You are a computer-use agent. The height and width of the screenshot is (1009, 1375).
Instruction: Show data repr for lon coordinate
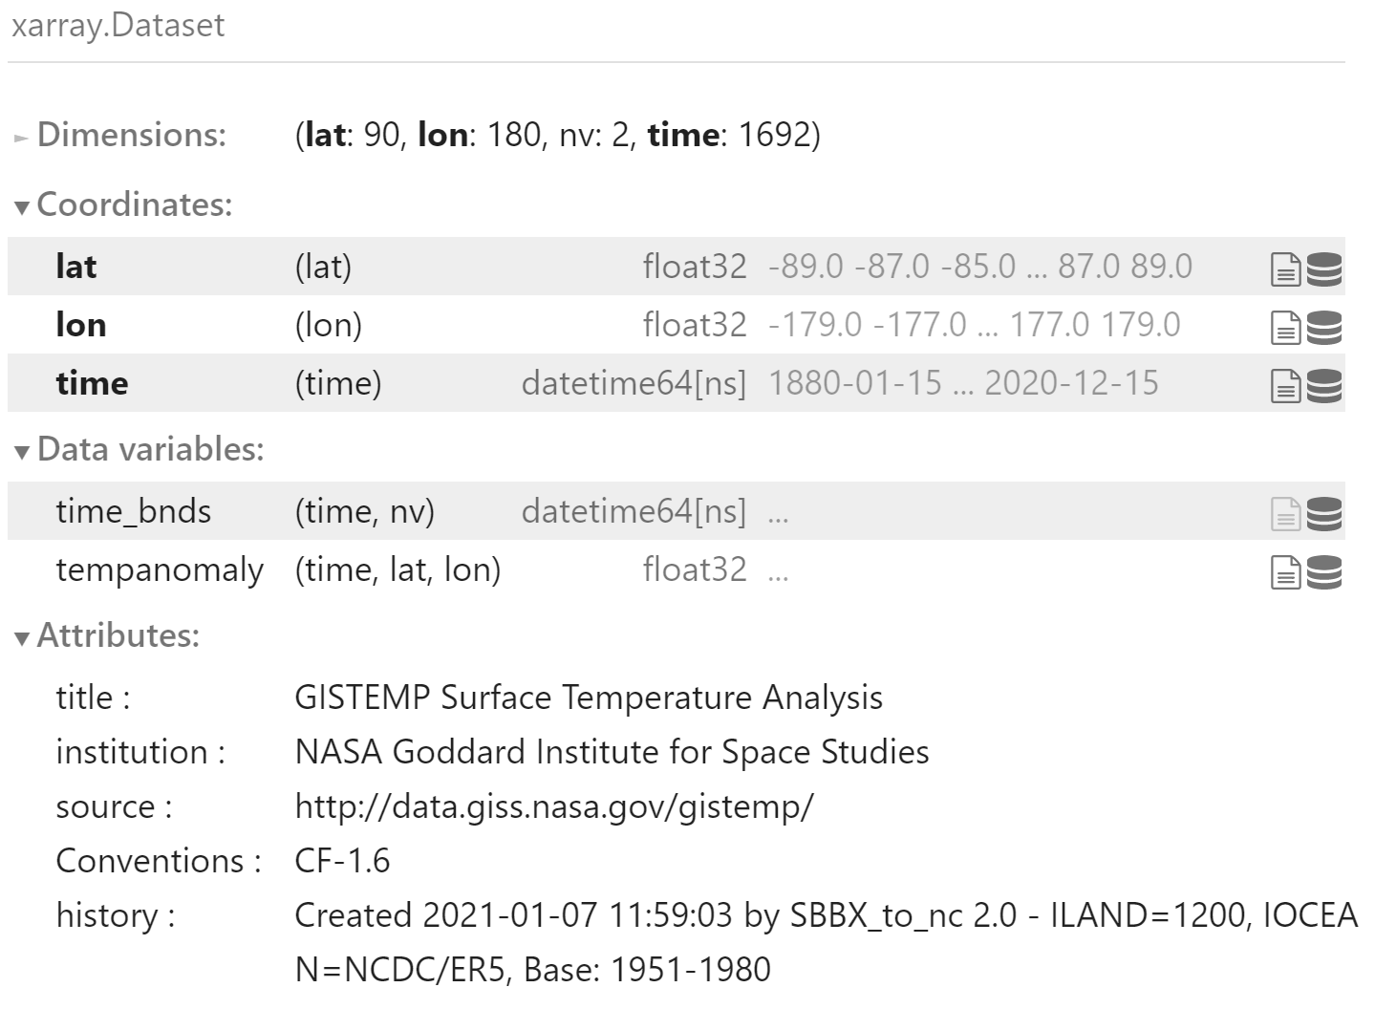point(1324,328)
